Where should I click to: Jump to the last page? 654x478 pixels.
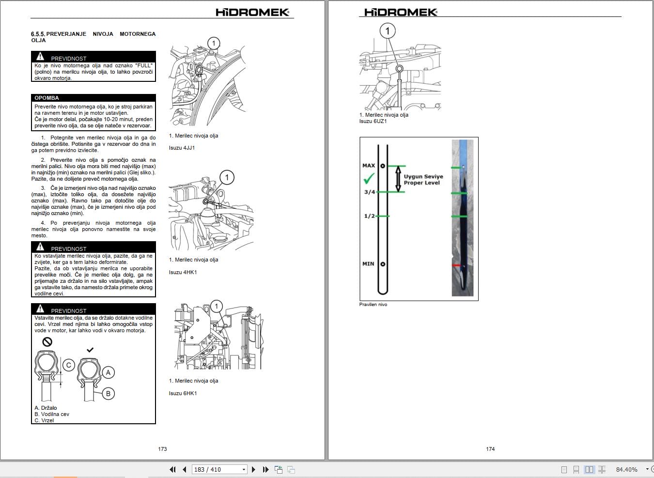tap(265, 469)
